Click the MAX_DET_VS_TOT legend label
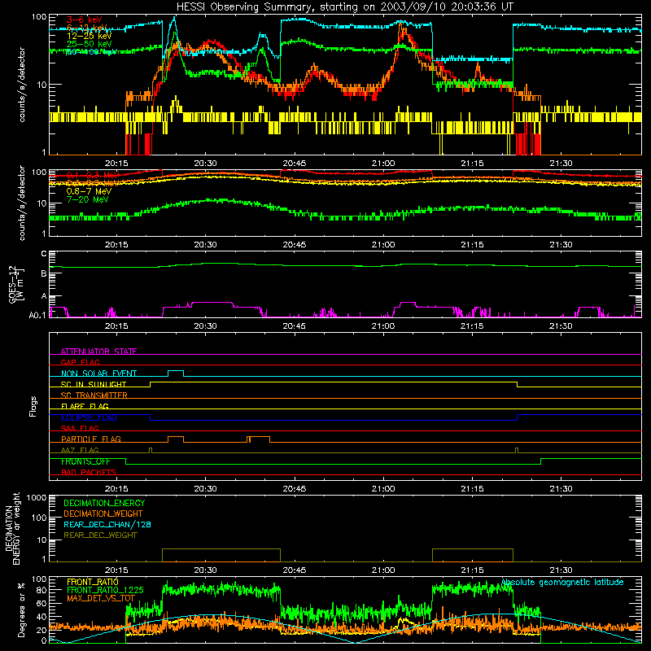651x651 pixels. [x=101, y=598]
